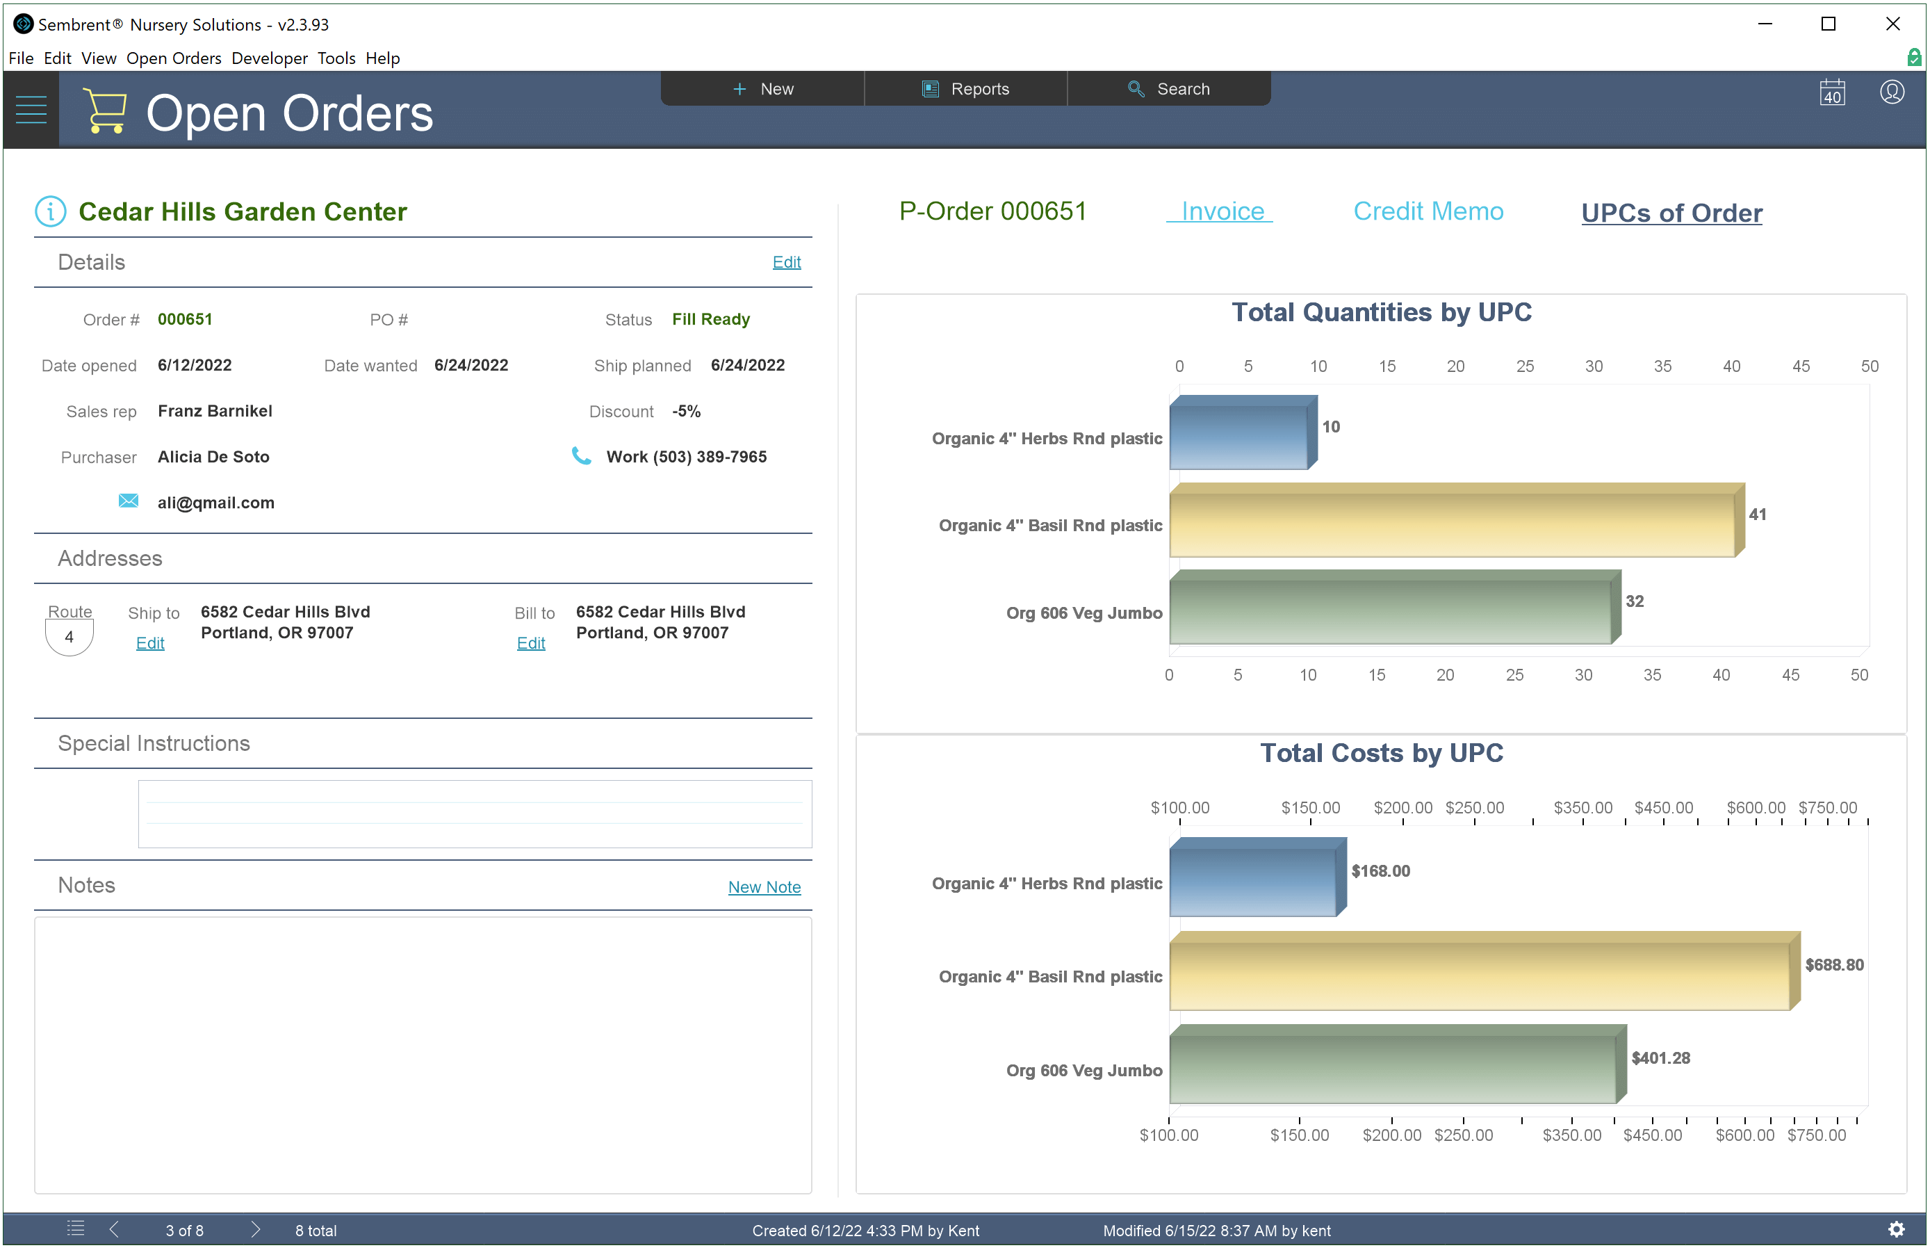Click the green lock icon
The height and width of the screenshot is (1248, 1930).
point(1914,57)
